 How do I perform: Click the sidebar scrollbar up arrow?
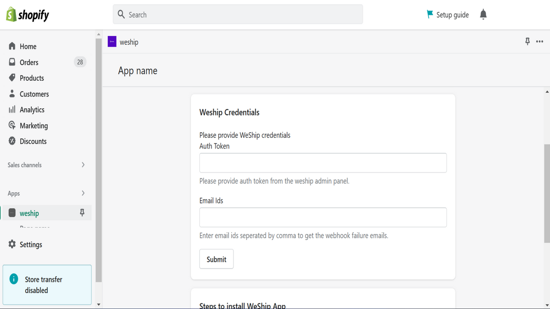pyautogui.click(x=99, y=34)
